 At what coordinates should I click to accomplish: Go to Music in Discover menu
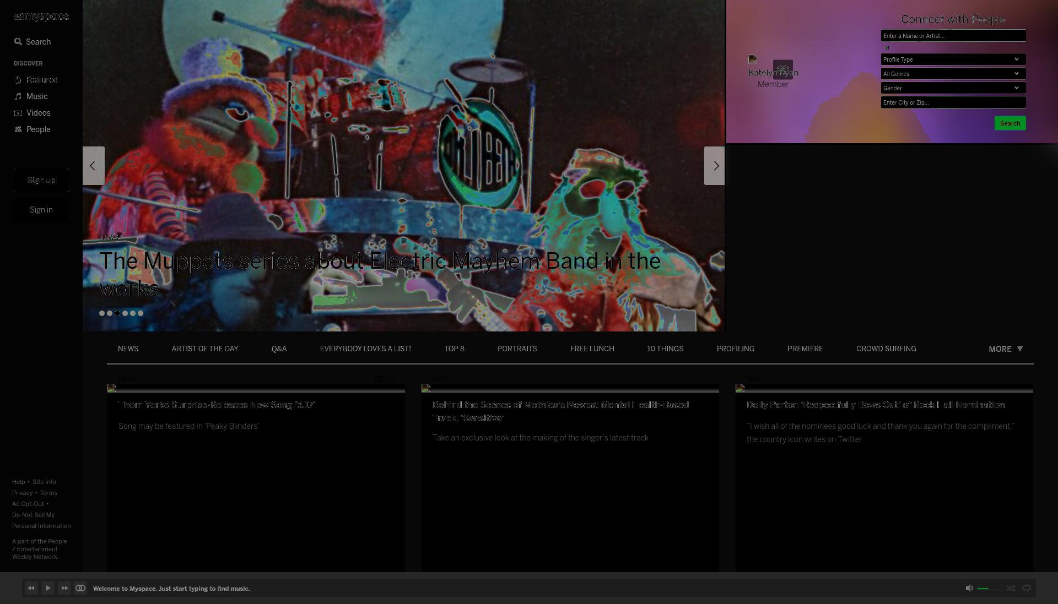(x=31, y=96)
